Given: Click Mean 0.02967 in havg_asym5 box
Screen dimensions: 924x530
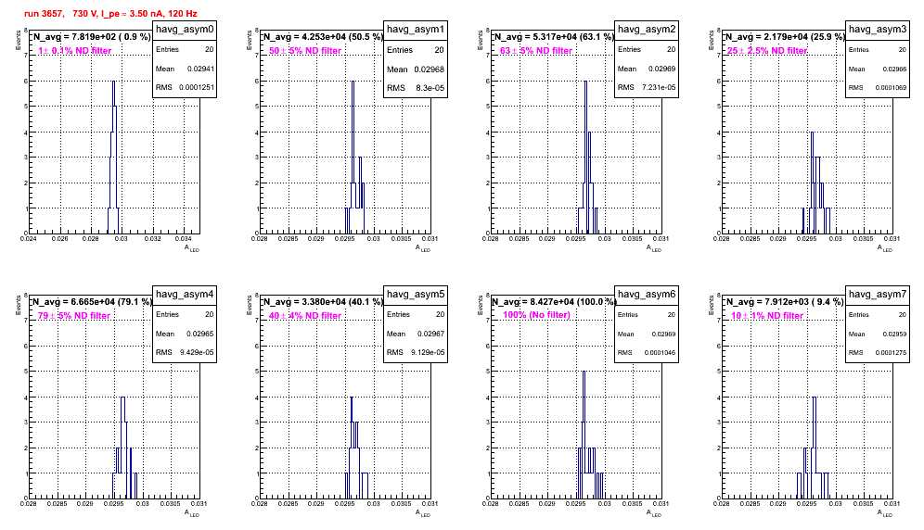Looking at the screenshot, I should pyautogui.click(x=416, y=334).
